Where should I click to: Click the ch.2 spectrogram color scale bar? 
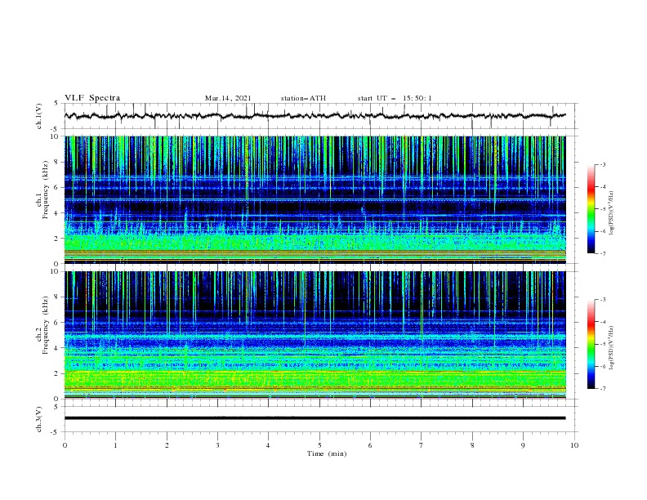(591, 344)
